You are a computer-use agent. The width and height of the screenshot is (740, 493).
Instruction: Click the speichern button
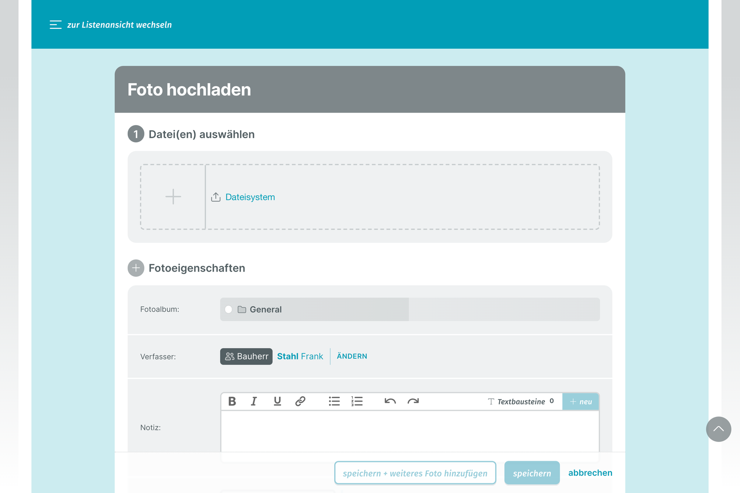pyautogui.click(x=532, y=473)
